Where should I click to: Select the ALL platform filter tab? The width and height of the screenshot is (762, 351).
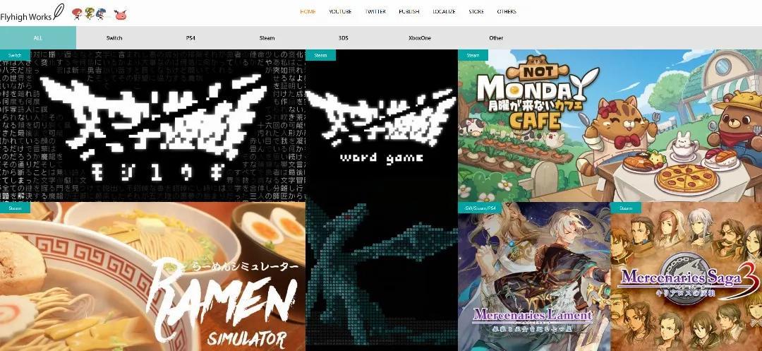(38, 38)
